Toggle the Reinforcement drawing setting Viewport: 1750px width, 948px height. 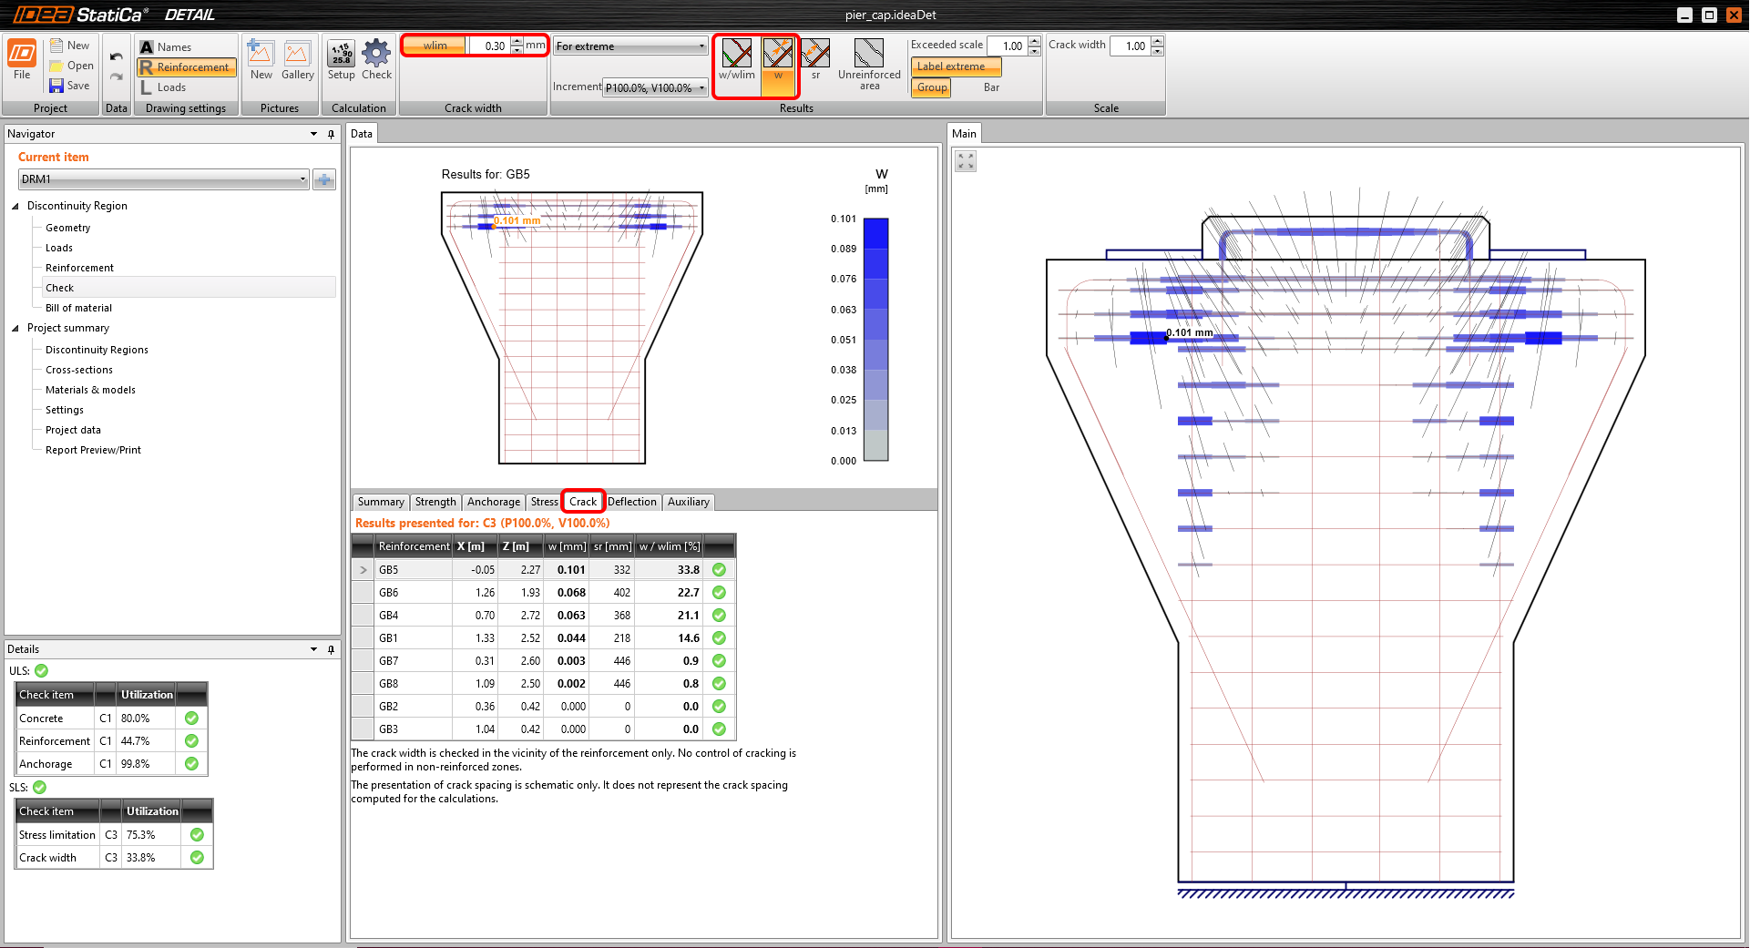click(187, 67)
